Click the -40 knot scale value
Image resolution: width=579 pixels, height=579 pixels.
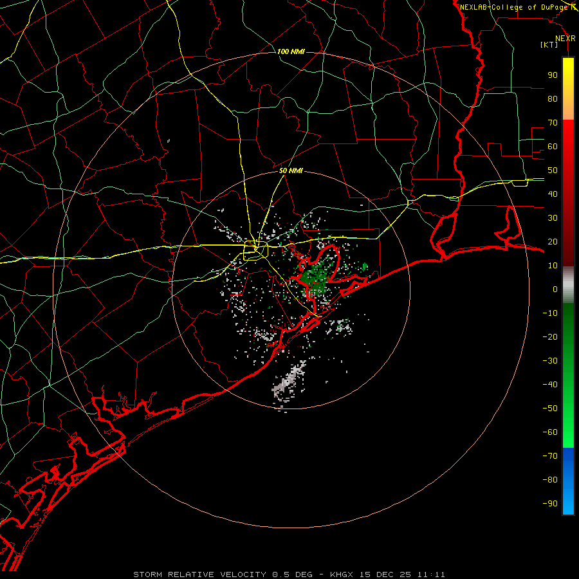[550, 385]
